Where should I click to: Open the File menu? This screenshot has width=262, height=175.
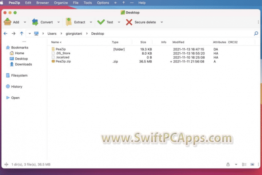click(x=76, y=3)
